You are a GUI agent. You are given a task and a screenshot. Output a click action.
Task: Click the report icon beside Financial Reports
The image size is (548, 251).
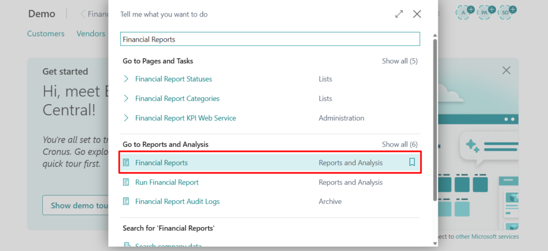(x=126, y=162)
